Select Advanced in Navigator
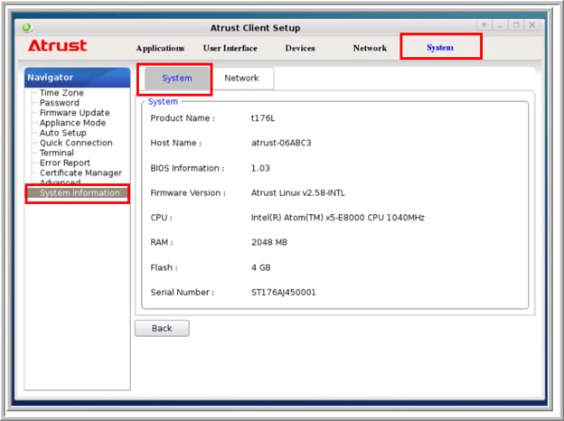 60,182
